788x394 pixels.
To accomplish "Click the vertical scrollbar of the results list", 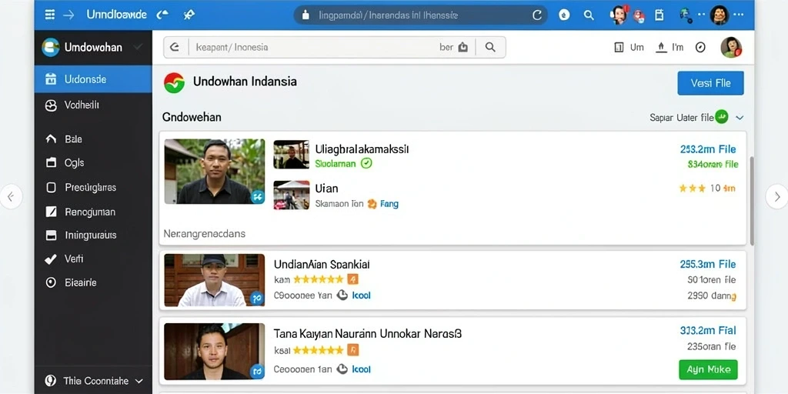I will pos(752,201).
